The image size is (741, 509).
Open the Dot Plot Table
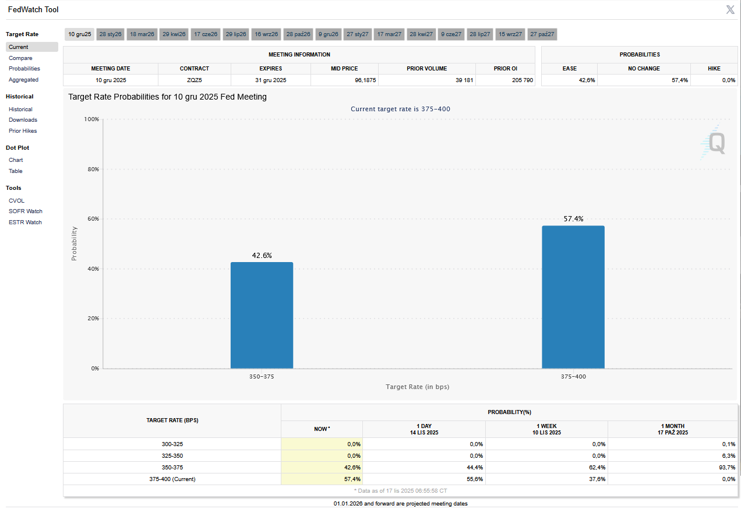point(16,171)
